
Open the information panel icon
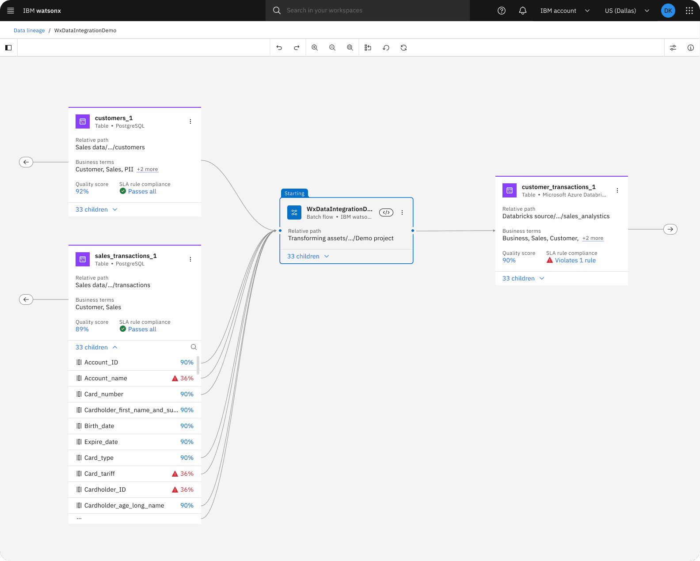click(x=691, y=48)
